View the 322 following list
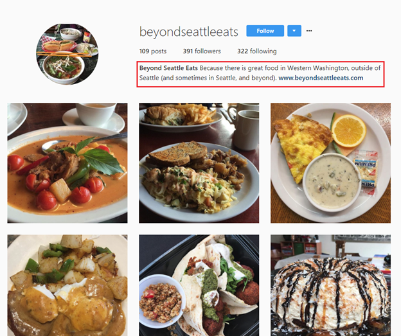Image resolution: width=401 pixels, height=336 pixels. point(257,51)
